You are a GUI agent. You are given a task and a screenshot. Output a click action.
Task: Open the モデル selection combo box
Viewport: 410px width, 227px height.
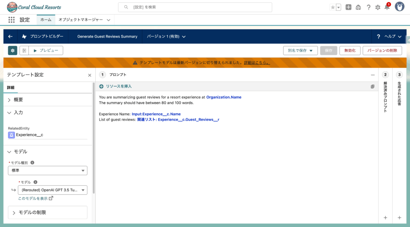(x=52, y=190)
